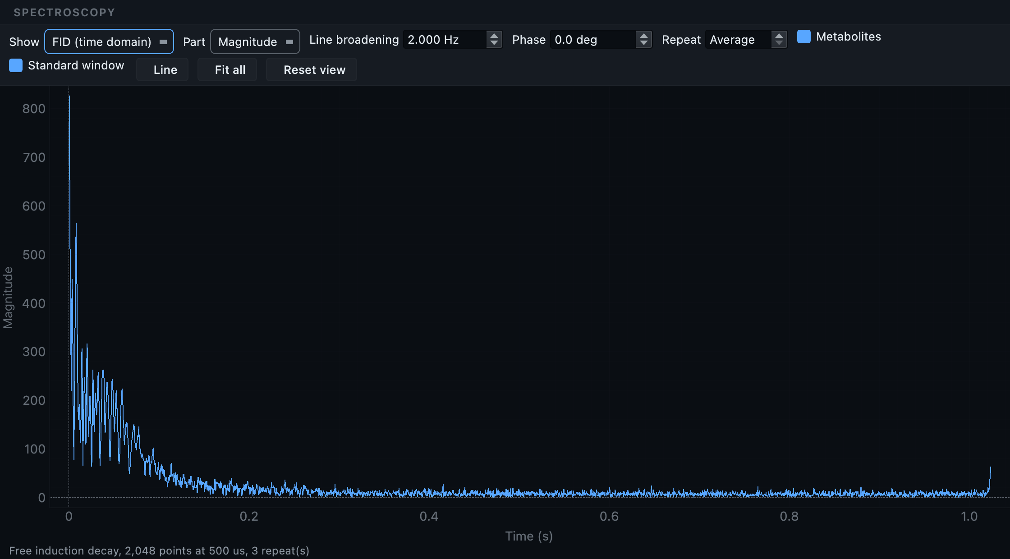Click the 1.0 x-axis tick label
Screen dimensions: 1010x559
coord(969,516)
